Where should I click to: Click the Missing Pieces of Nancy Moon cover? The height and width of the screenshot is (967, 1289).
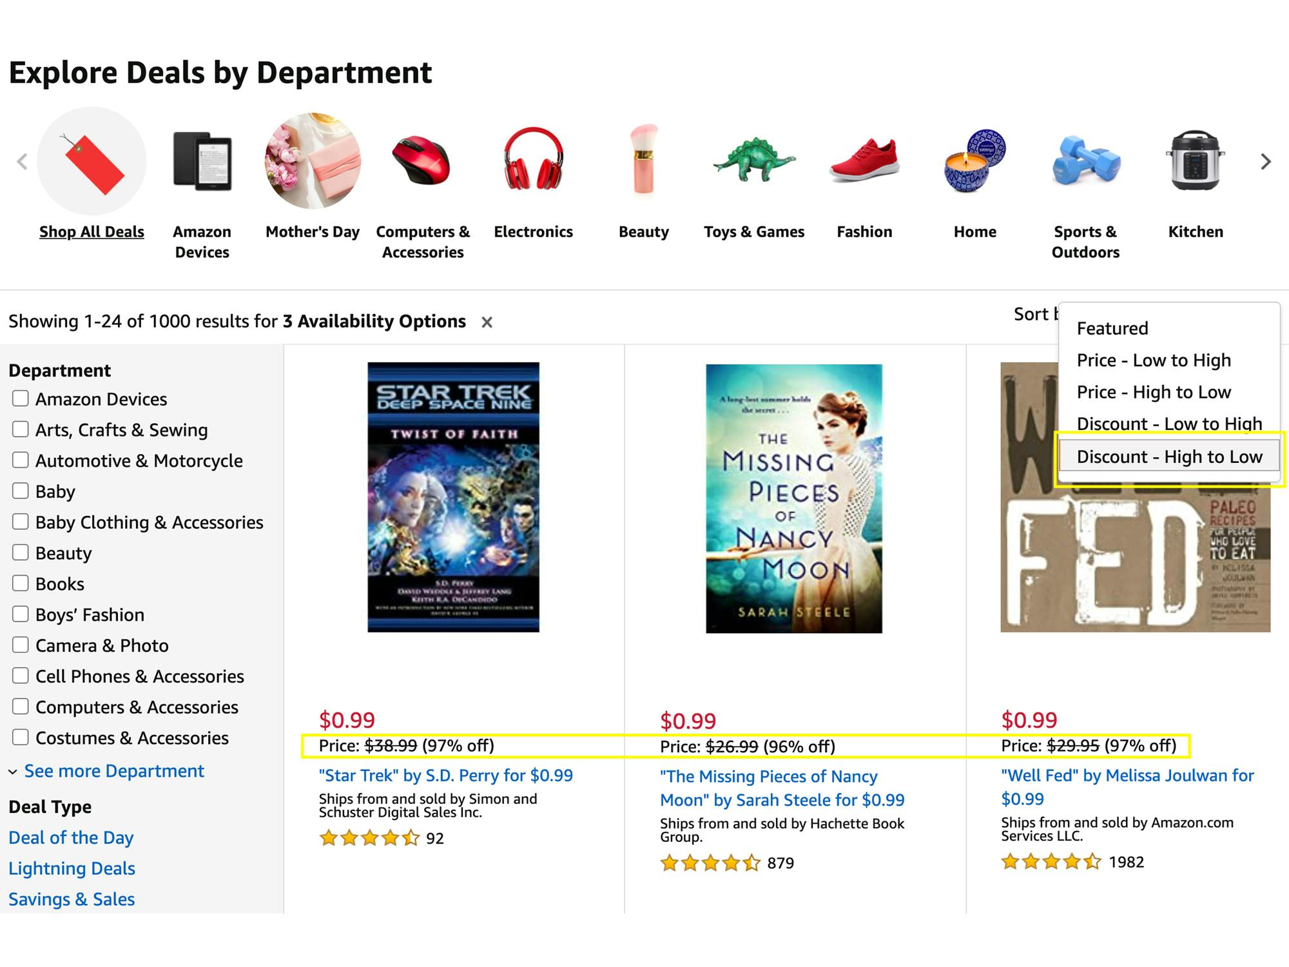pos(793,498)
